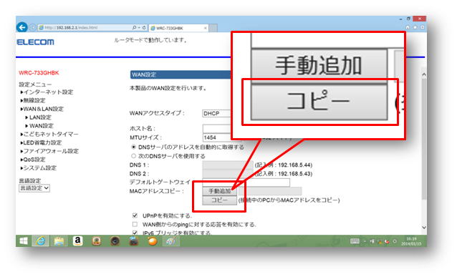Enable WAN-side ping response checkbox

tap(135, 224)
